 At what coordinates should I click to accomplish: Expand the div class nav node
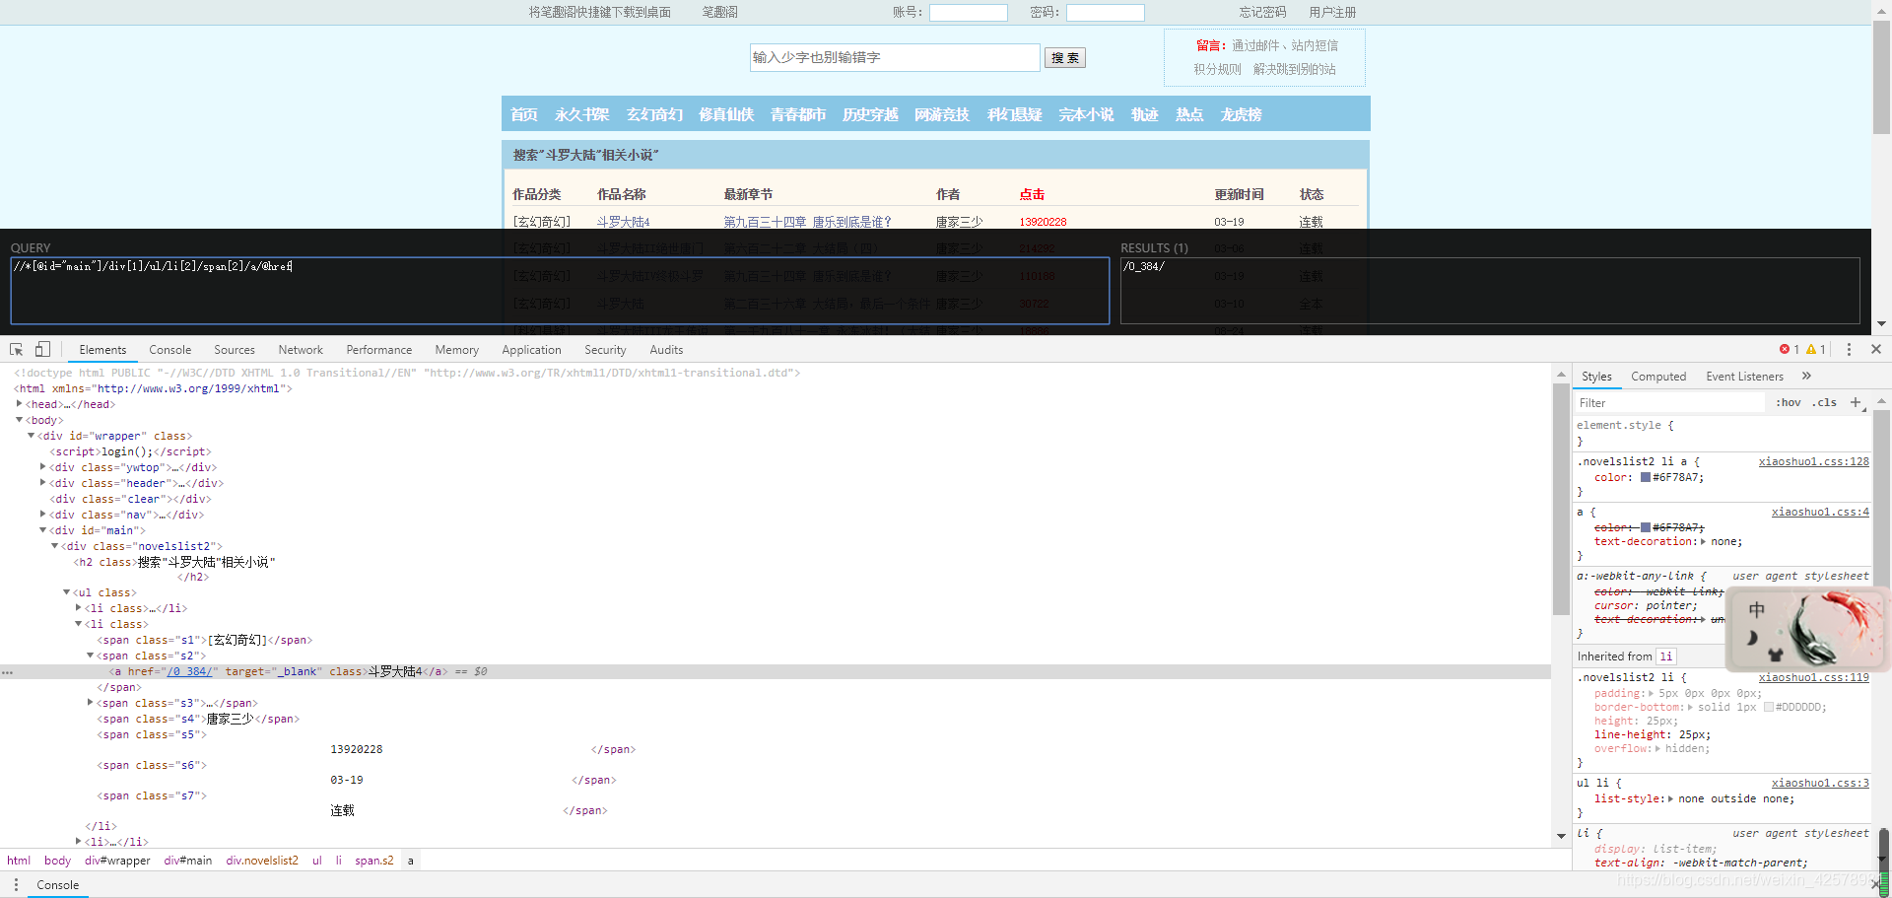pos(42,515)
